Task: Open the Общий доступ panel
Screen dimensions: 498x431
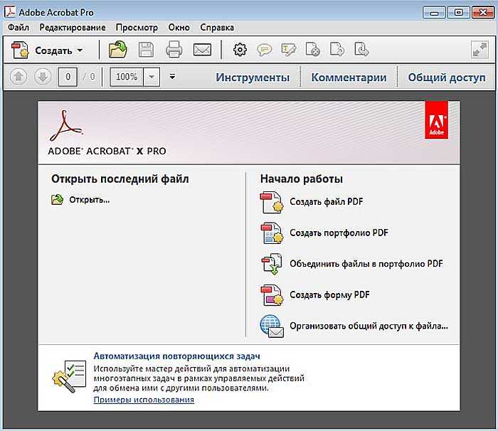Action: pyautogui.click(x=447, y=78)
